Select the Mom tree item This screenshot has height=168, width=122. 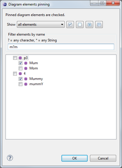(33, 68)
